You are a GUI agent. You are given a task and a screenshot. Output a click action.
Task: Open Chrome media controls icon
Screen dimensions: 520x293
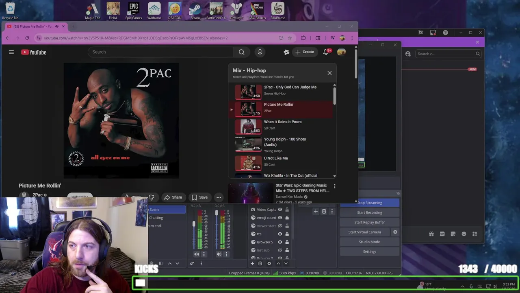click(333, 38)
